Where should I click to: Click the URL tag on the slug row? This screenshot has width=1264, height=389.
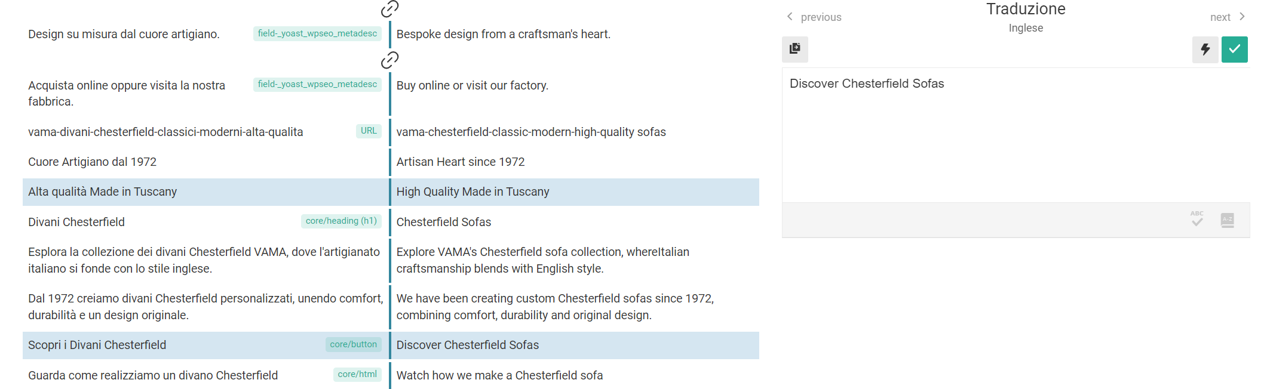(369, 131)
